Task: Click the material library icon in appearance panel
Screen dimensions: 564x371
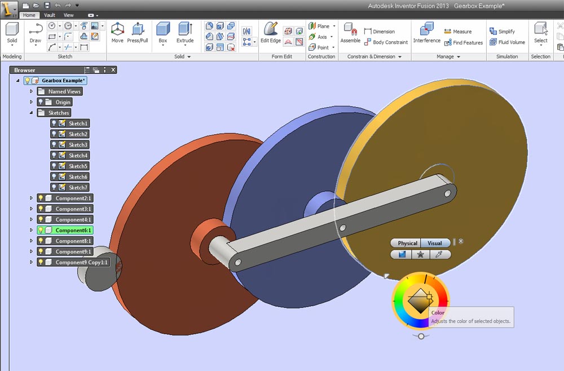Action: tap(402, 254)
